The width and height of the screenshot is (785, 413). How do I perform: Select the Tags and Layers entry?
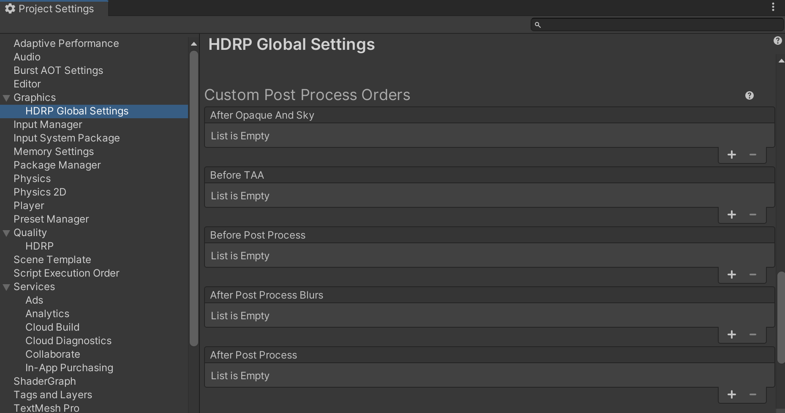coord(53,394)
